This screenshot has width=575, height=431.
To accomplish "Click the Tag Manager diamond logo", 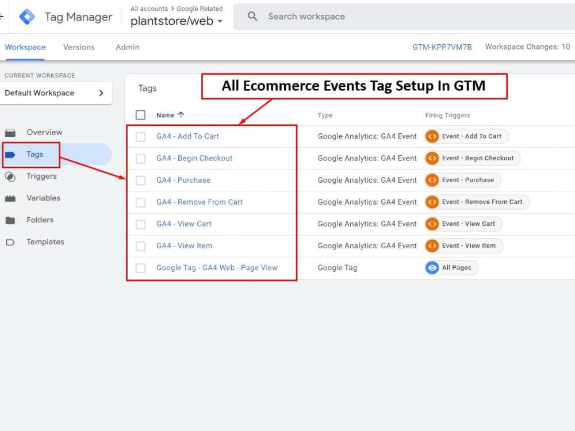I will [x=26, y=17].
